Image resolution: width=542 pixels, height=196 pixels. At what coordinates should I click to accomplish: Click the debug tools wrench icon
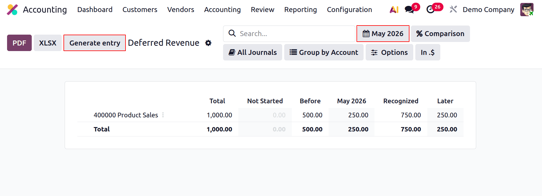click(x=453, y=10)
